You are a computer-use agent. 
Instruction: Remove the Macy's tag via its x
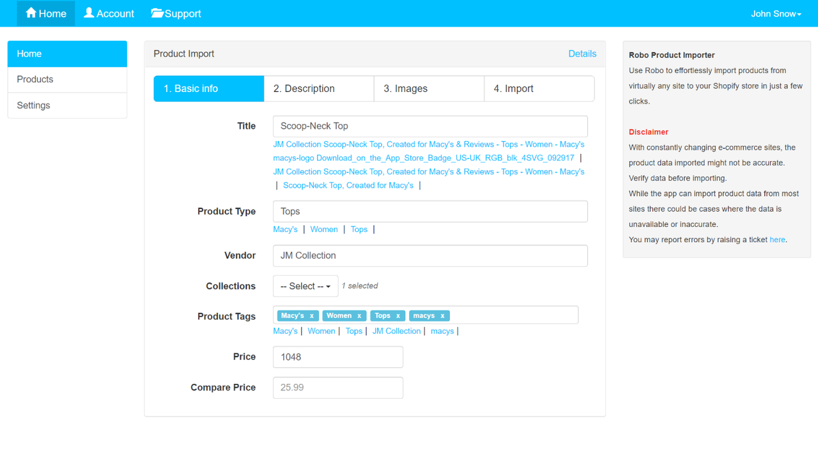[x=312, y=316]
